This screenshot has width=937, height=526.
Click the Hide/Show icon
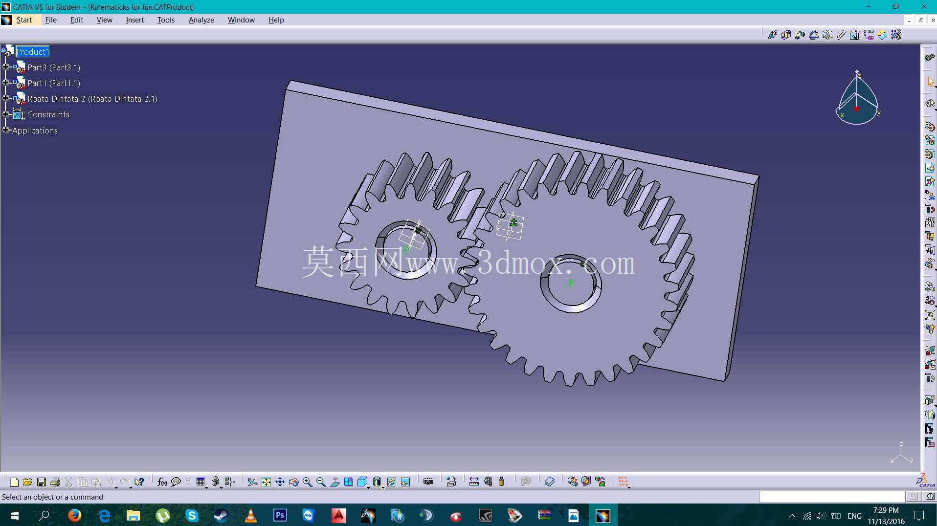(x=392, y=482)
